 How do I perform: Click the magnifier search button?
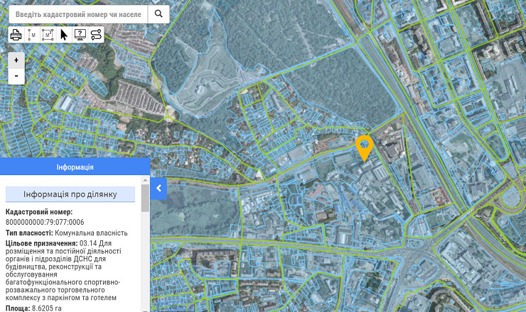tap(159, 13)
